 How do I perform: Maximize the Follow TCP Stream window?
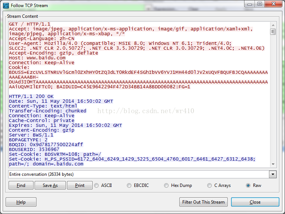(260, 4)
